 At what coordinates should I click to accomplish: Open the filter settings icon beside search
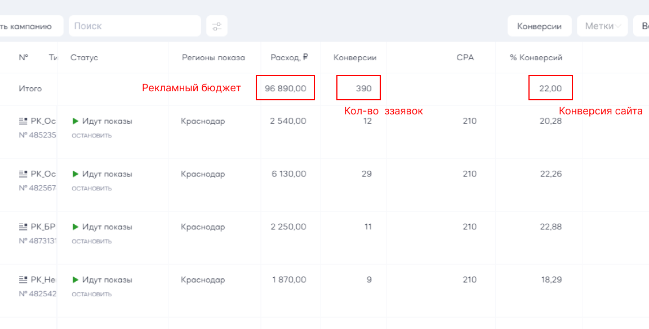[x=217, y=26]
